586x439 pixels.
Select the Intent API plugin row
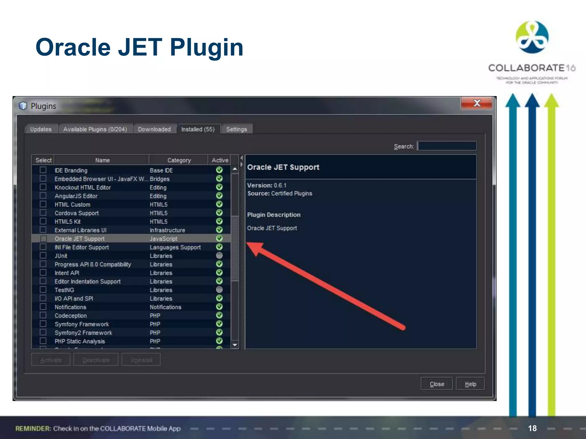click(x=131, y=273)
